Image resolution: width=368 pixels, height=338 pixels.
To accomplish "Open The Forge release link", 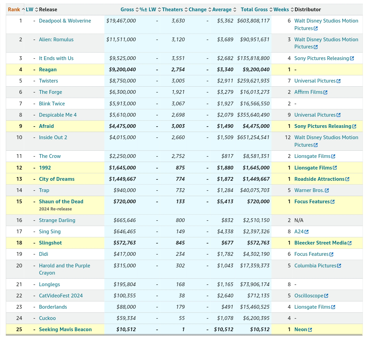I will click(x=50, y=92).
